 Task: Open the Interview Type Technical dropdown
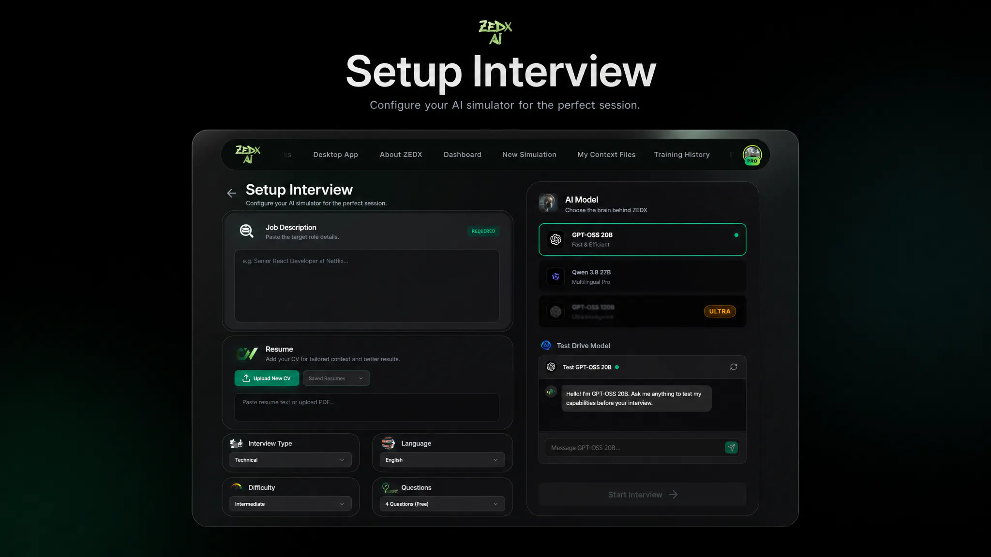click(x=290, y=460)
